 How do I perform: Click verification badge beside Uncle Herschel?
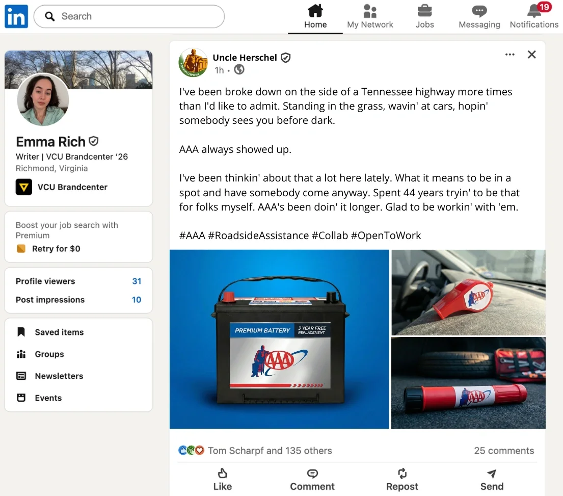(x=285, y=58)
